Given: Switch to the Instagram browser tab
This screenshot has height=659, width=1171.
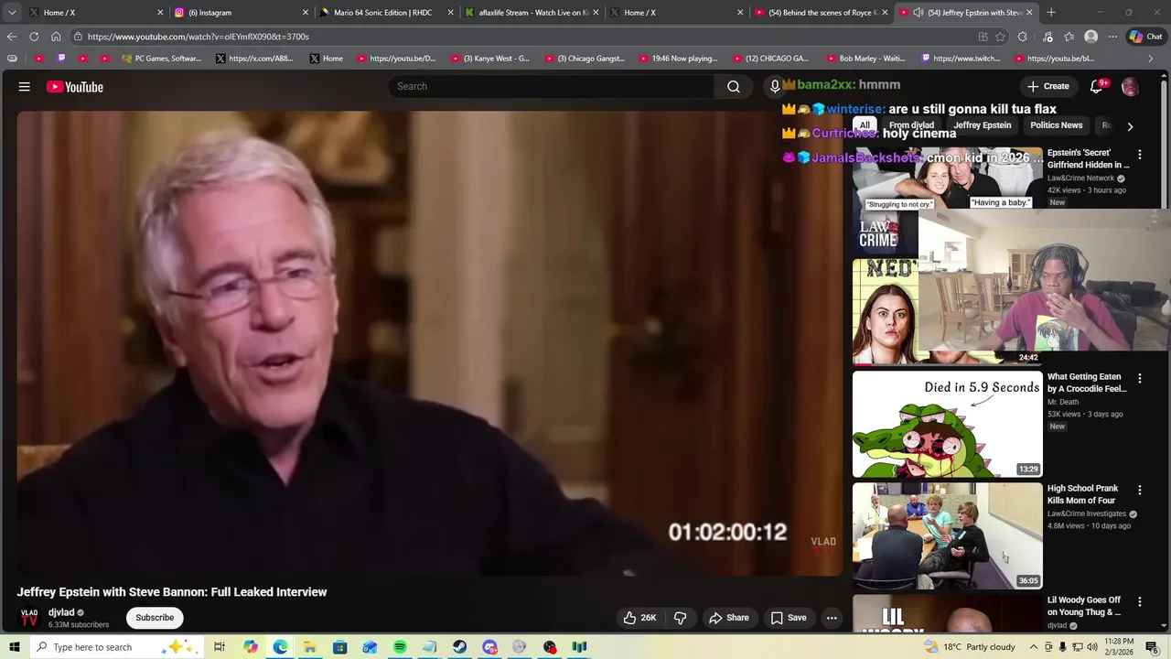Looking at the screenshot, I should (241, 12).
